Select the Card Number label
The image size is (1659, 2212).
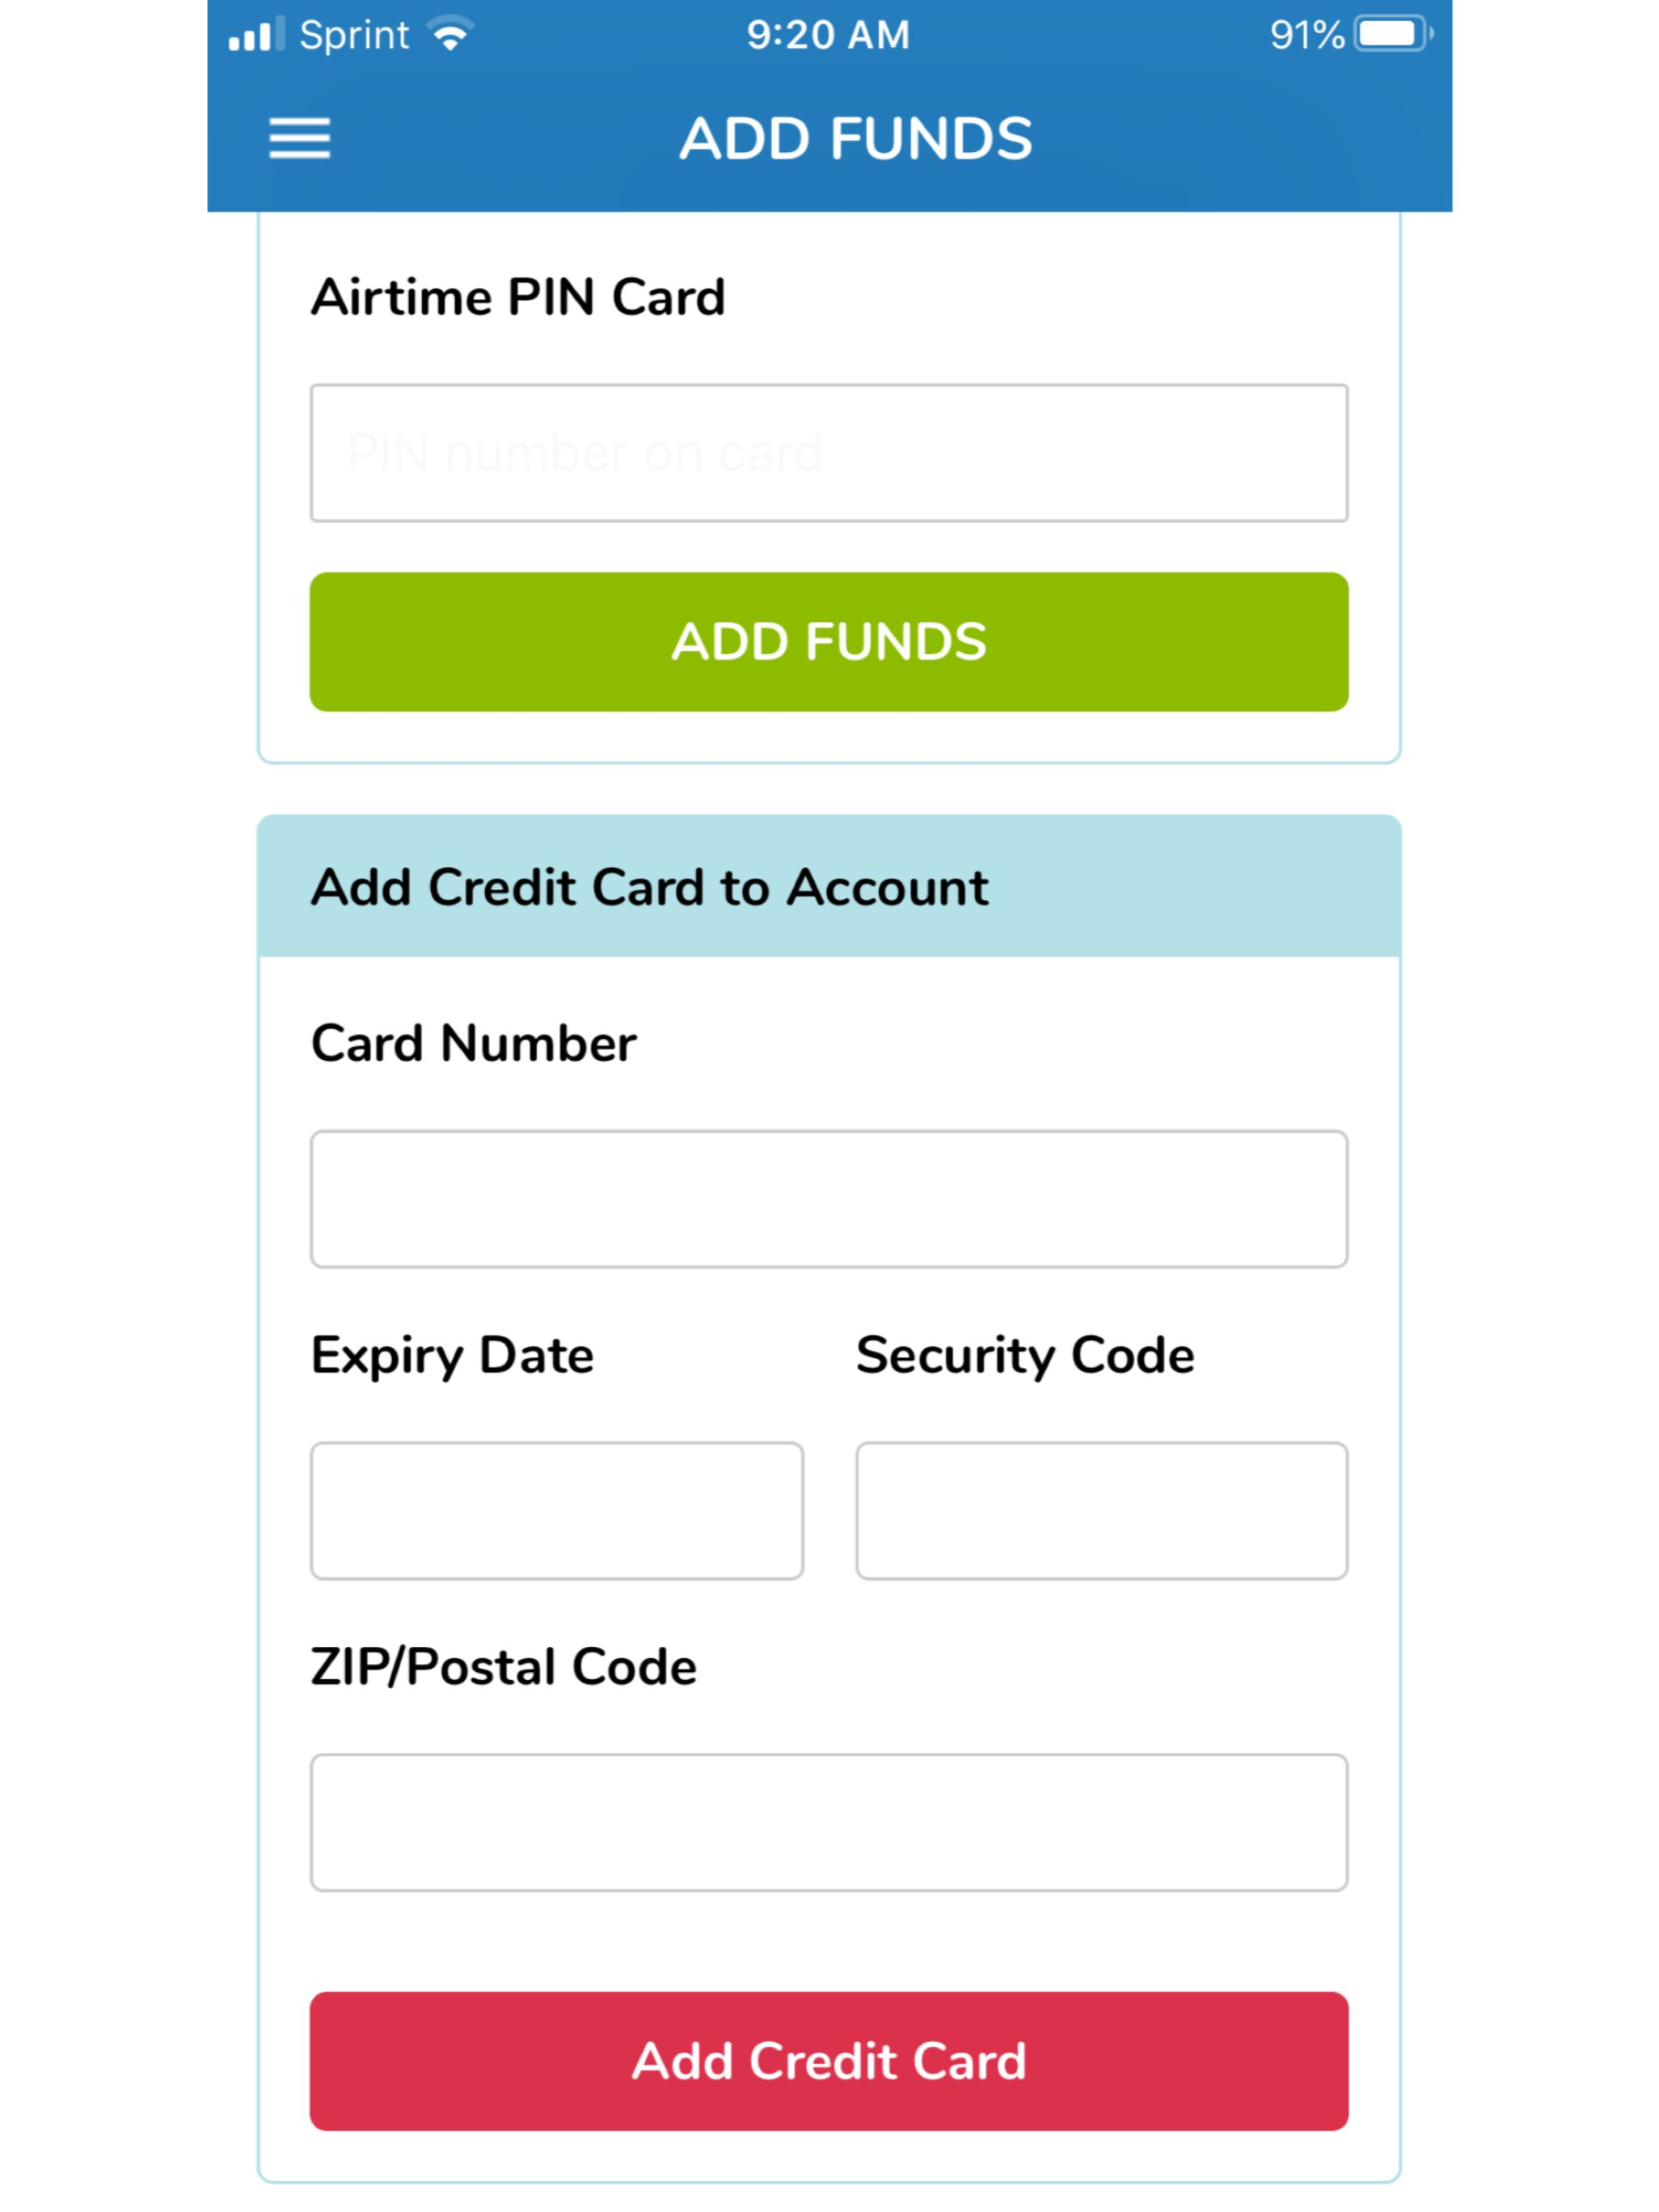[474, 1042]
